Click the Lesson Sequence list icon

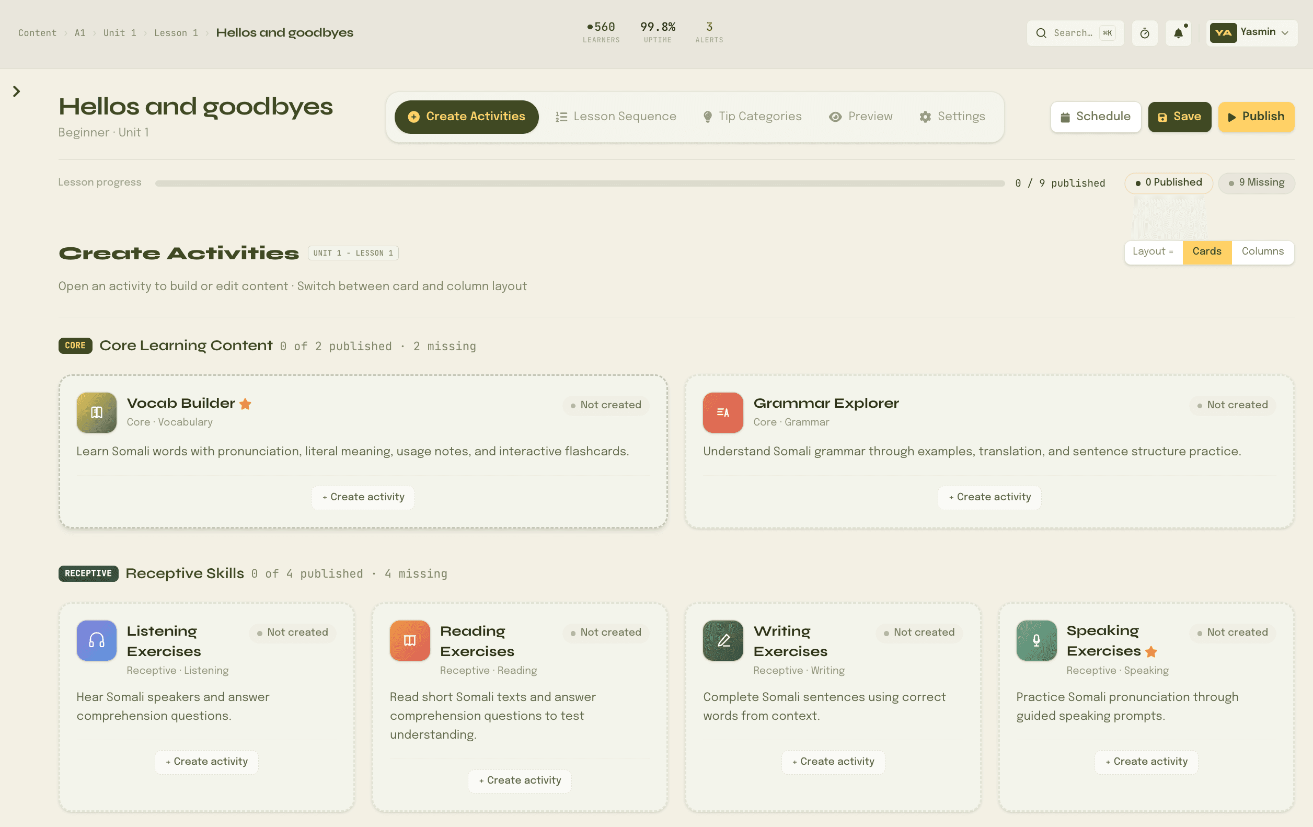(x=561, y=117)
